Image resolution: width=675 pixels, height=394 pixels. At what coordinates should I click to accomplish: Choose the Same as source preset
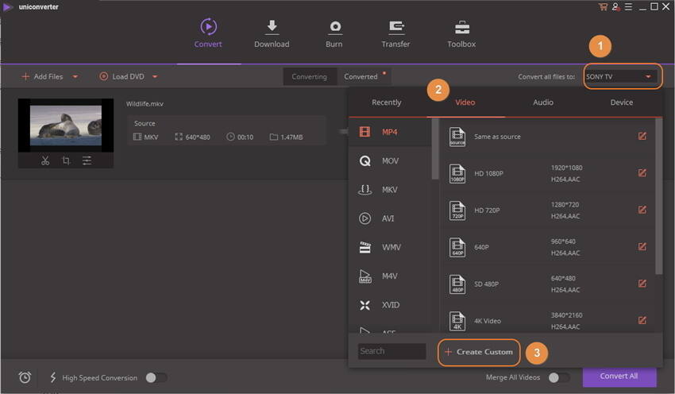548,137
